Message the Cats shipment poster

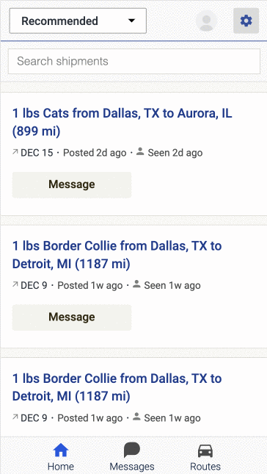pos(72,184)
